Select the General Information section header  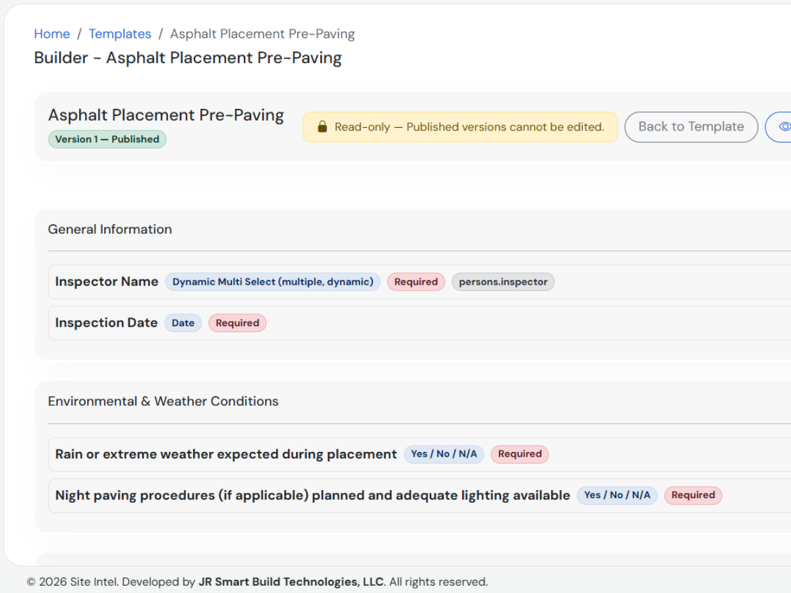click(110, 229)
